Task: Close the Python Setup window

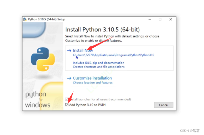Action: (x=171, y=19)
